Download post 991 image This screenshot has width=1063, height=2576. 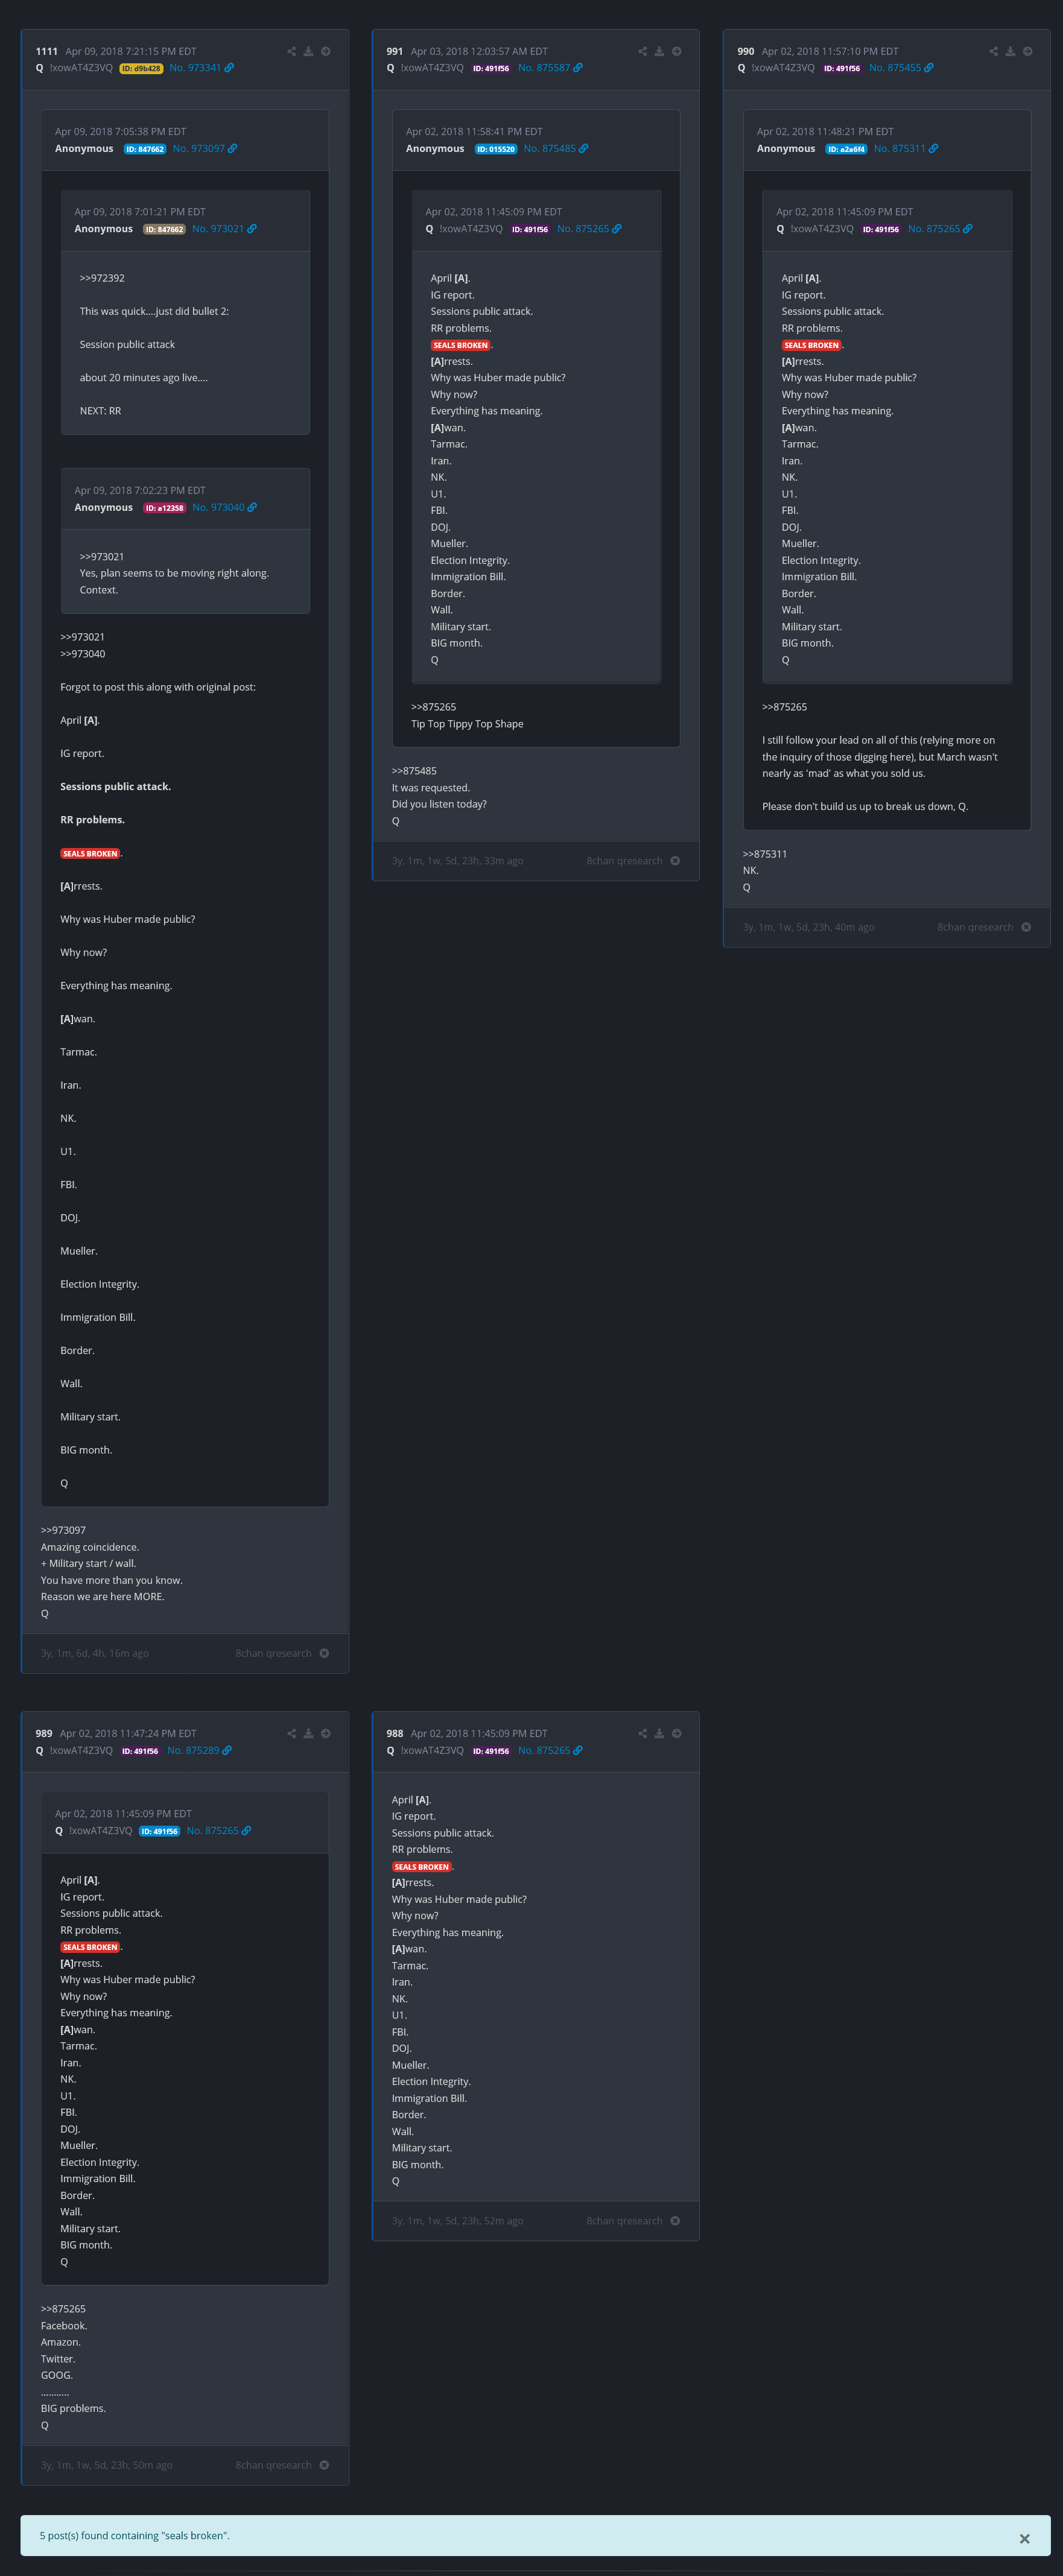[x=659, y=51]
